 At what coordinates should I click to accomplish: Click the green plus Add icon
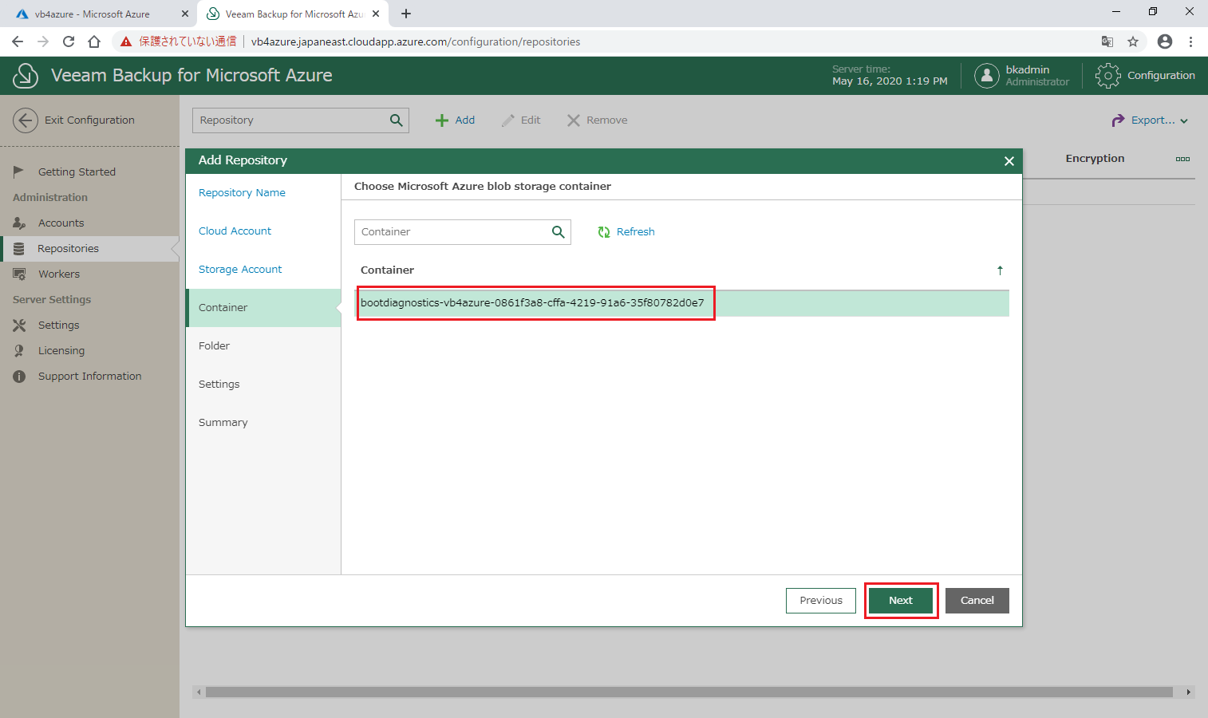[x=442, y=120]
